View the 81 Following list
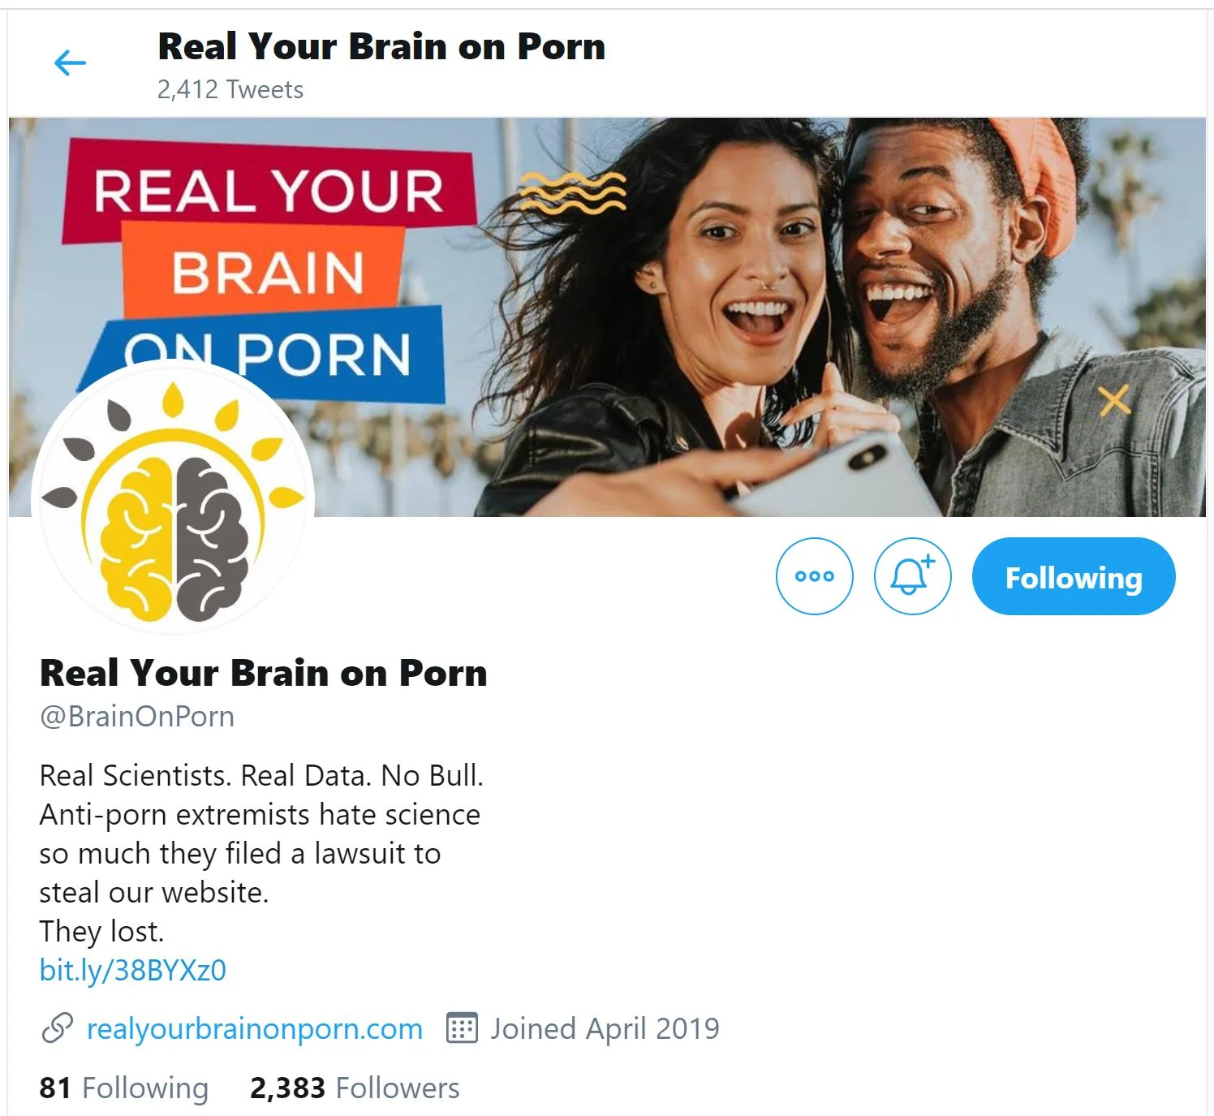1214x1116 pixels. (123, 1088)
